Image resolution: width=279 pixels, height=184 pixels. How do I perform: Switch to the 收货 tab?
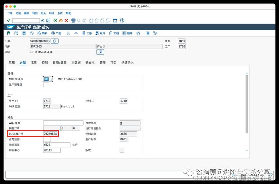[34, 63]
